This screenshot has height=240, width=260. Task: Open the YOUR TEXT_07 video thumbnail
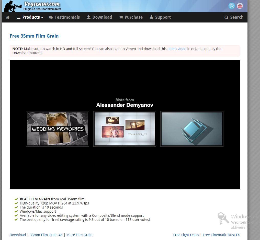coord(125,129)
